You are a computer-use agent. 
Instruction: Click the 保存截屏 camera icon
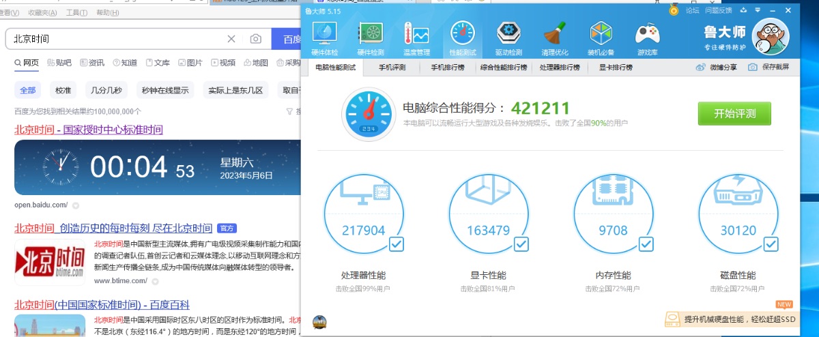point(752,67)
